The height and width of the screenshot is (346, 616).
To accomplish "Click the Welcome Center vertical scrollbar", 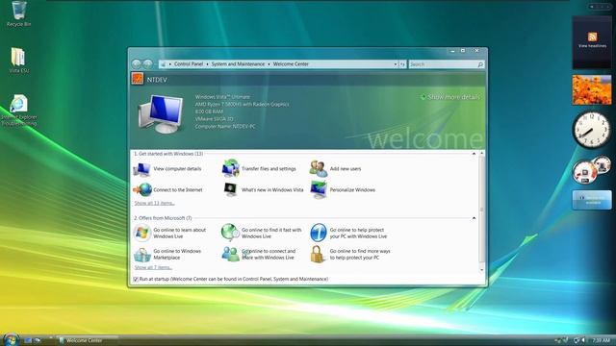I will coord(481,211).
